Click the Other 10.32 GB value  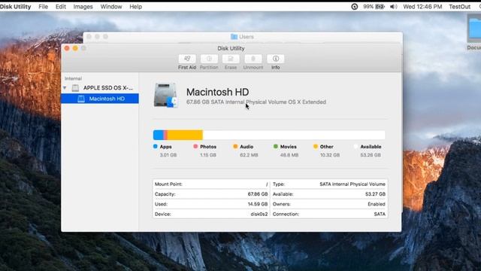pos(330,155)
